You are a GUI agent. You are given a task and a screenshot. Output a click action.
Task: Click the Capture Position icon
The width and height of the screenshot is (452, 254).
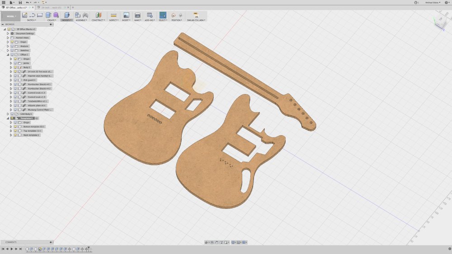point(173,15)
